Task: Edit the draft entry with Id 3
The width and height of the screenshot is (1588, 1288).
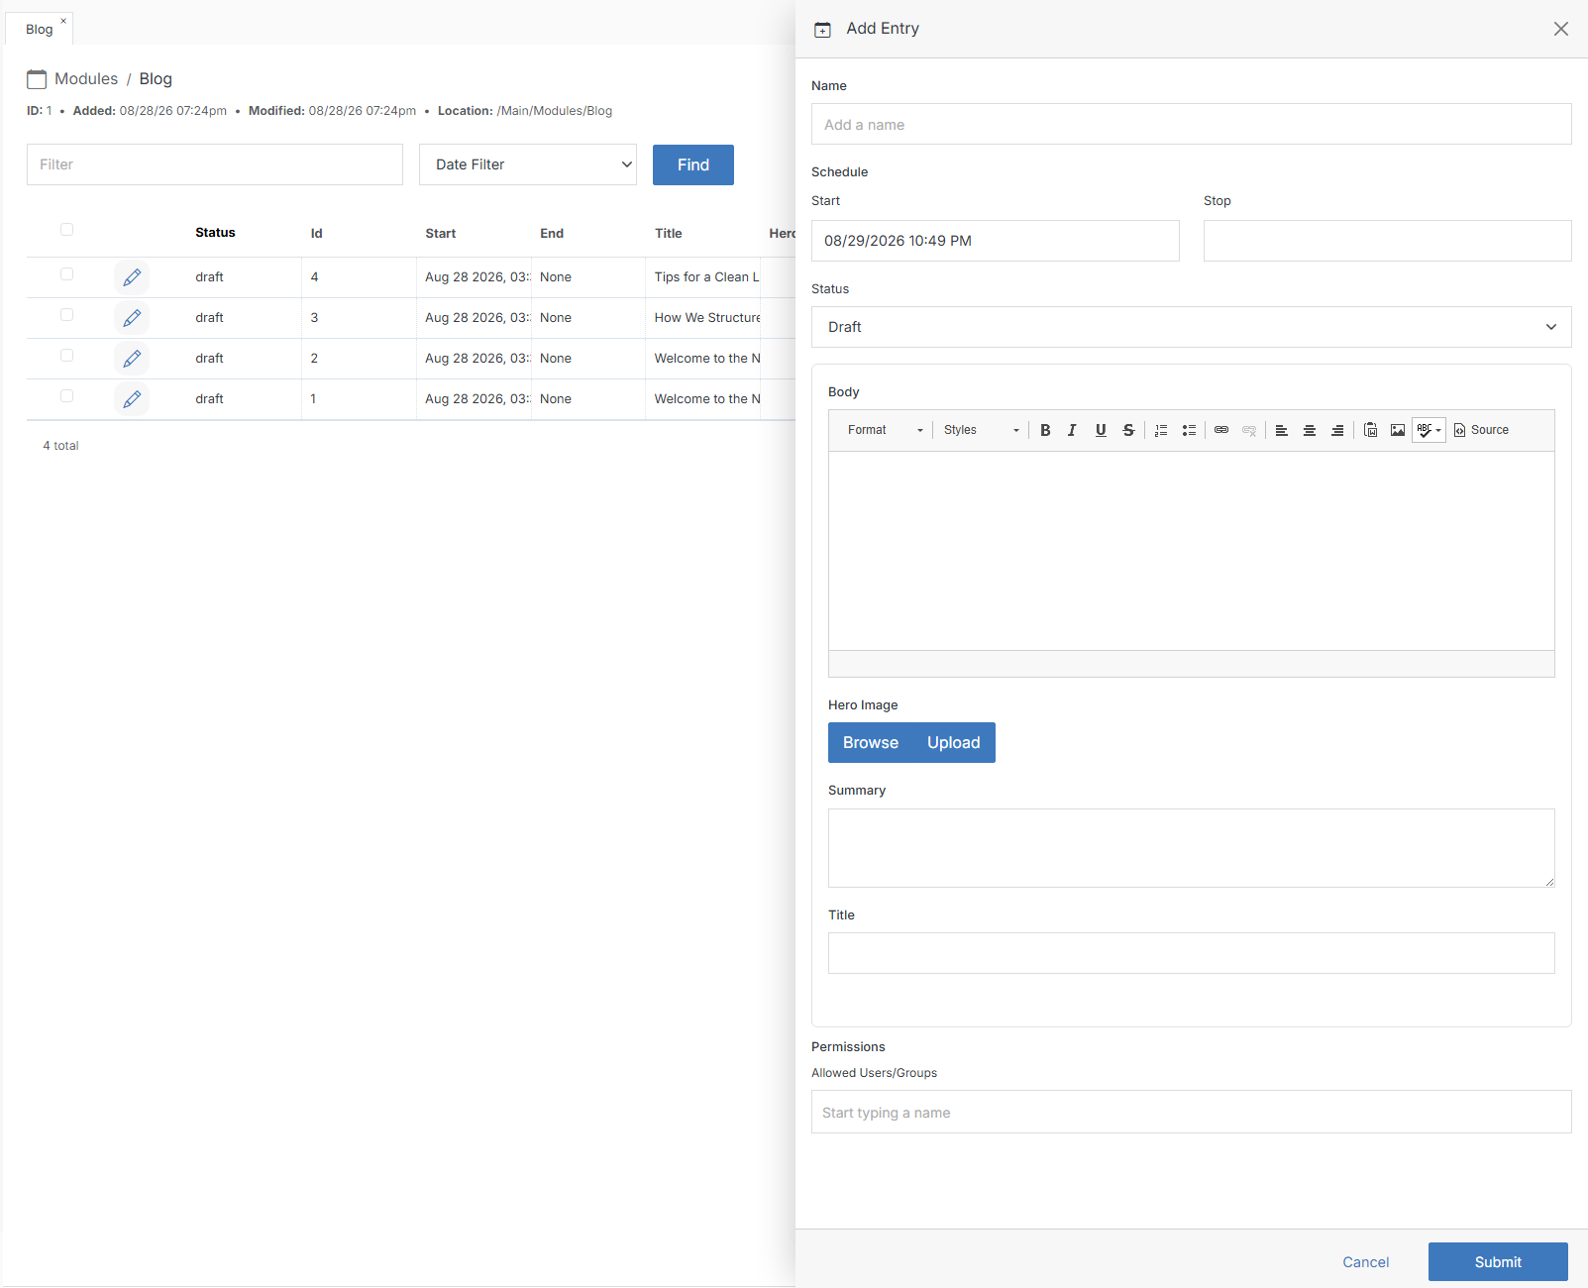Action: point(132,318)
